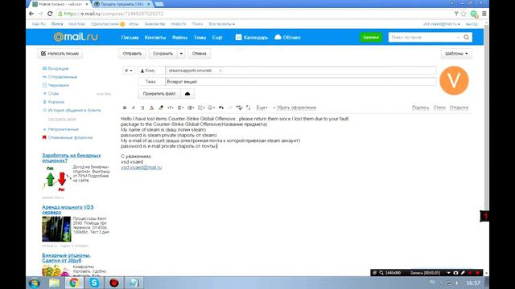Click the subject field 'Возврат вещей'

(x=300, y=82)
